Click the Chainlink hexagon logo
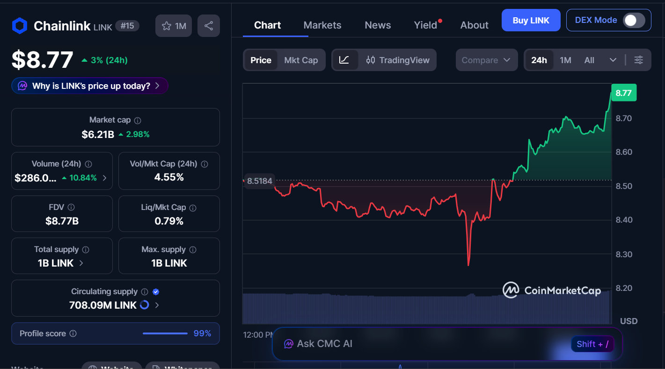 coord(19,26)
